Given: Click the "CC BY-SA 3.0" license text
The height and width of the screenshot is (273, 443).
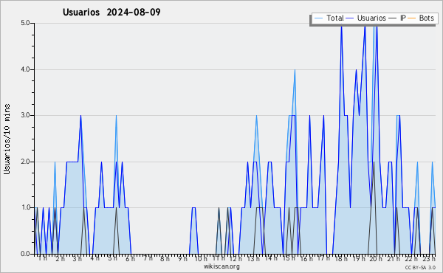Looking at the screenshot, I should [420, 267].
